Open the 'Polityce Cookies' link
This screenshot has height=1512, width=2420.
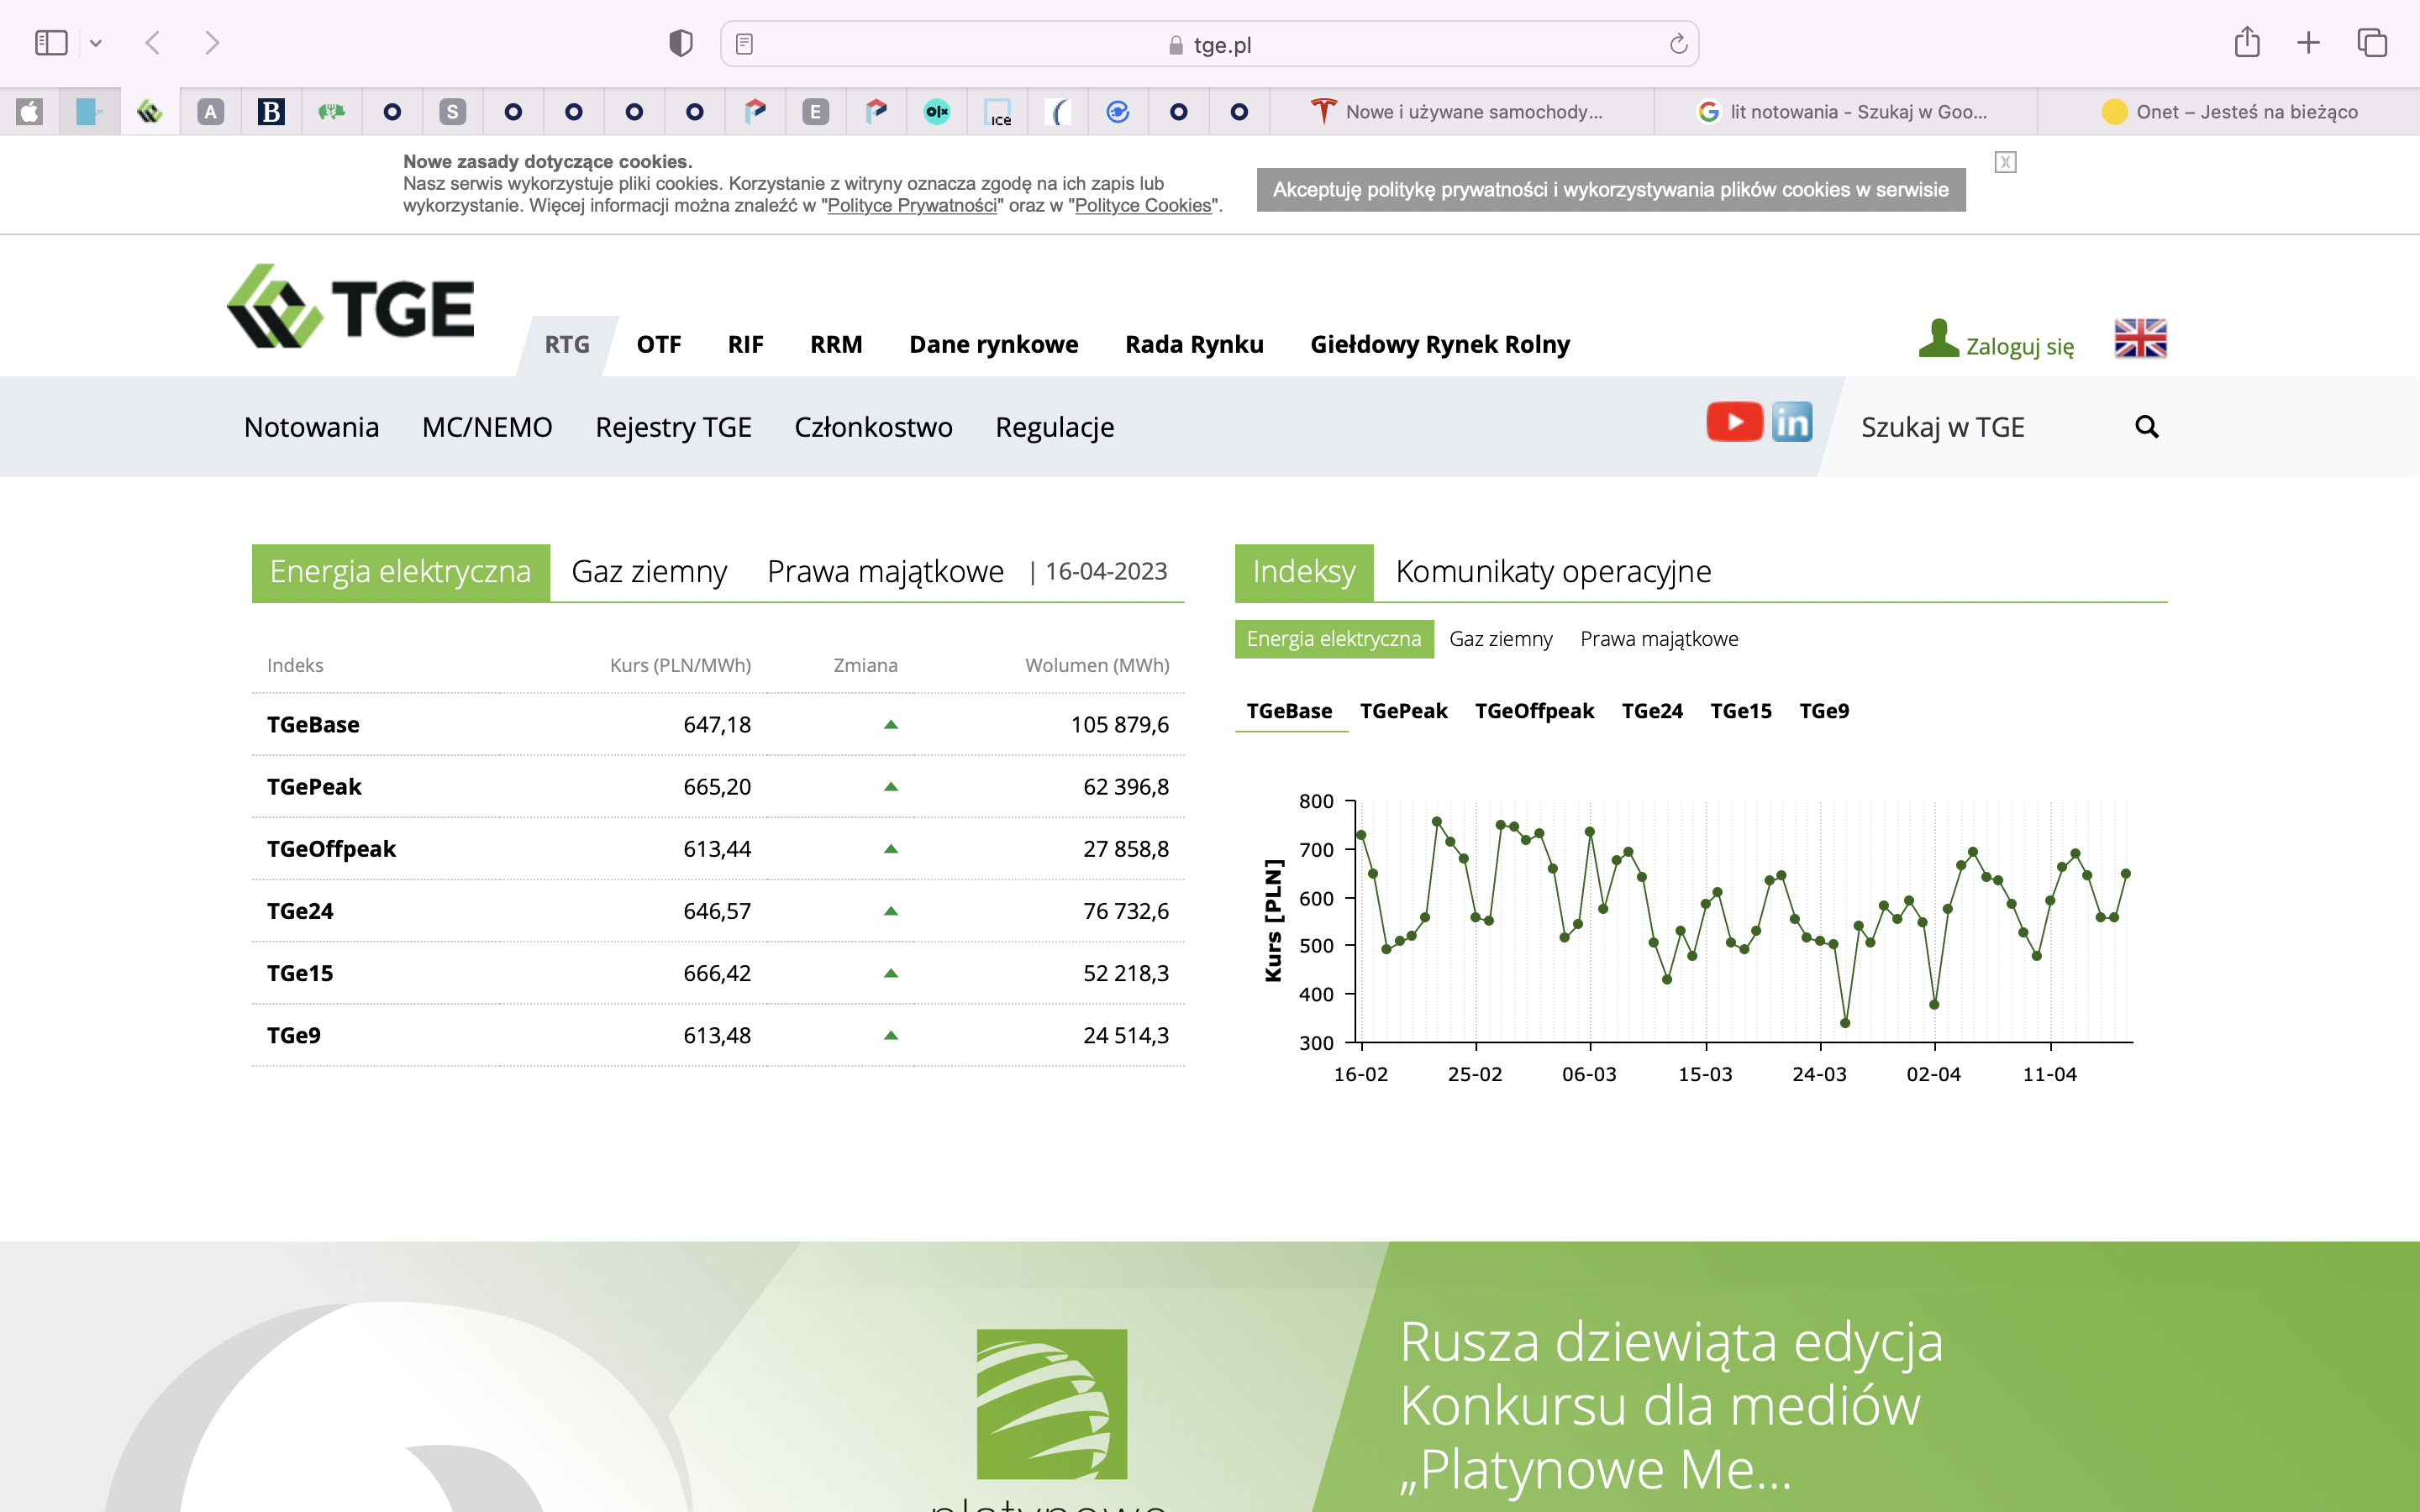click(1143, 206)
